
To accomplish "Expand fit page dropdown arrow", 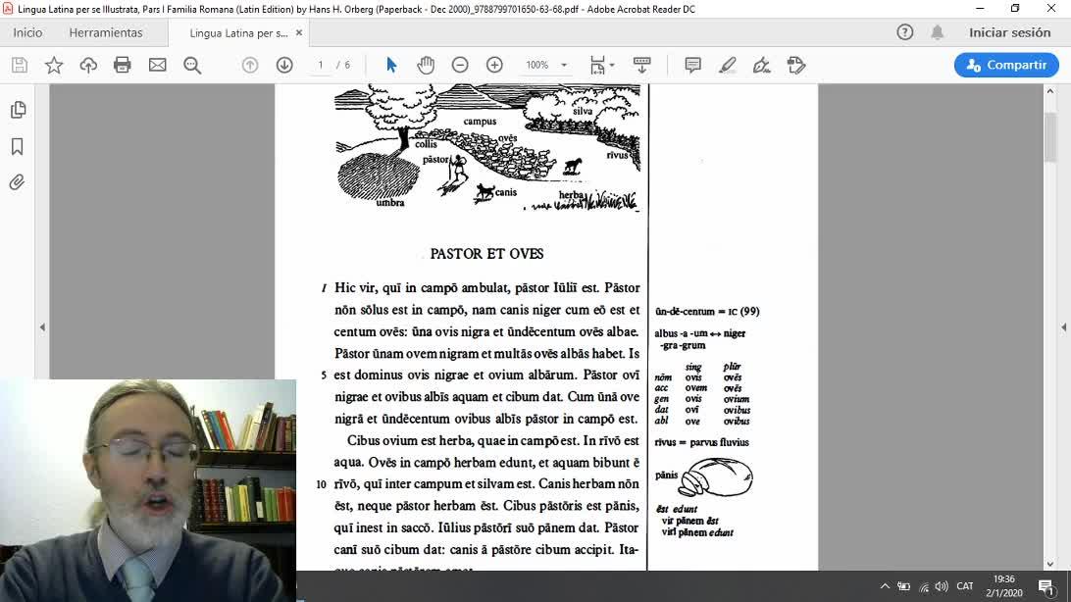I will point(612,65).
